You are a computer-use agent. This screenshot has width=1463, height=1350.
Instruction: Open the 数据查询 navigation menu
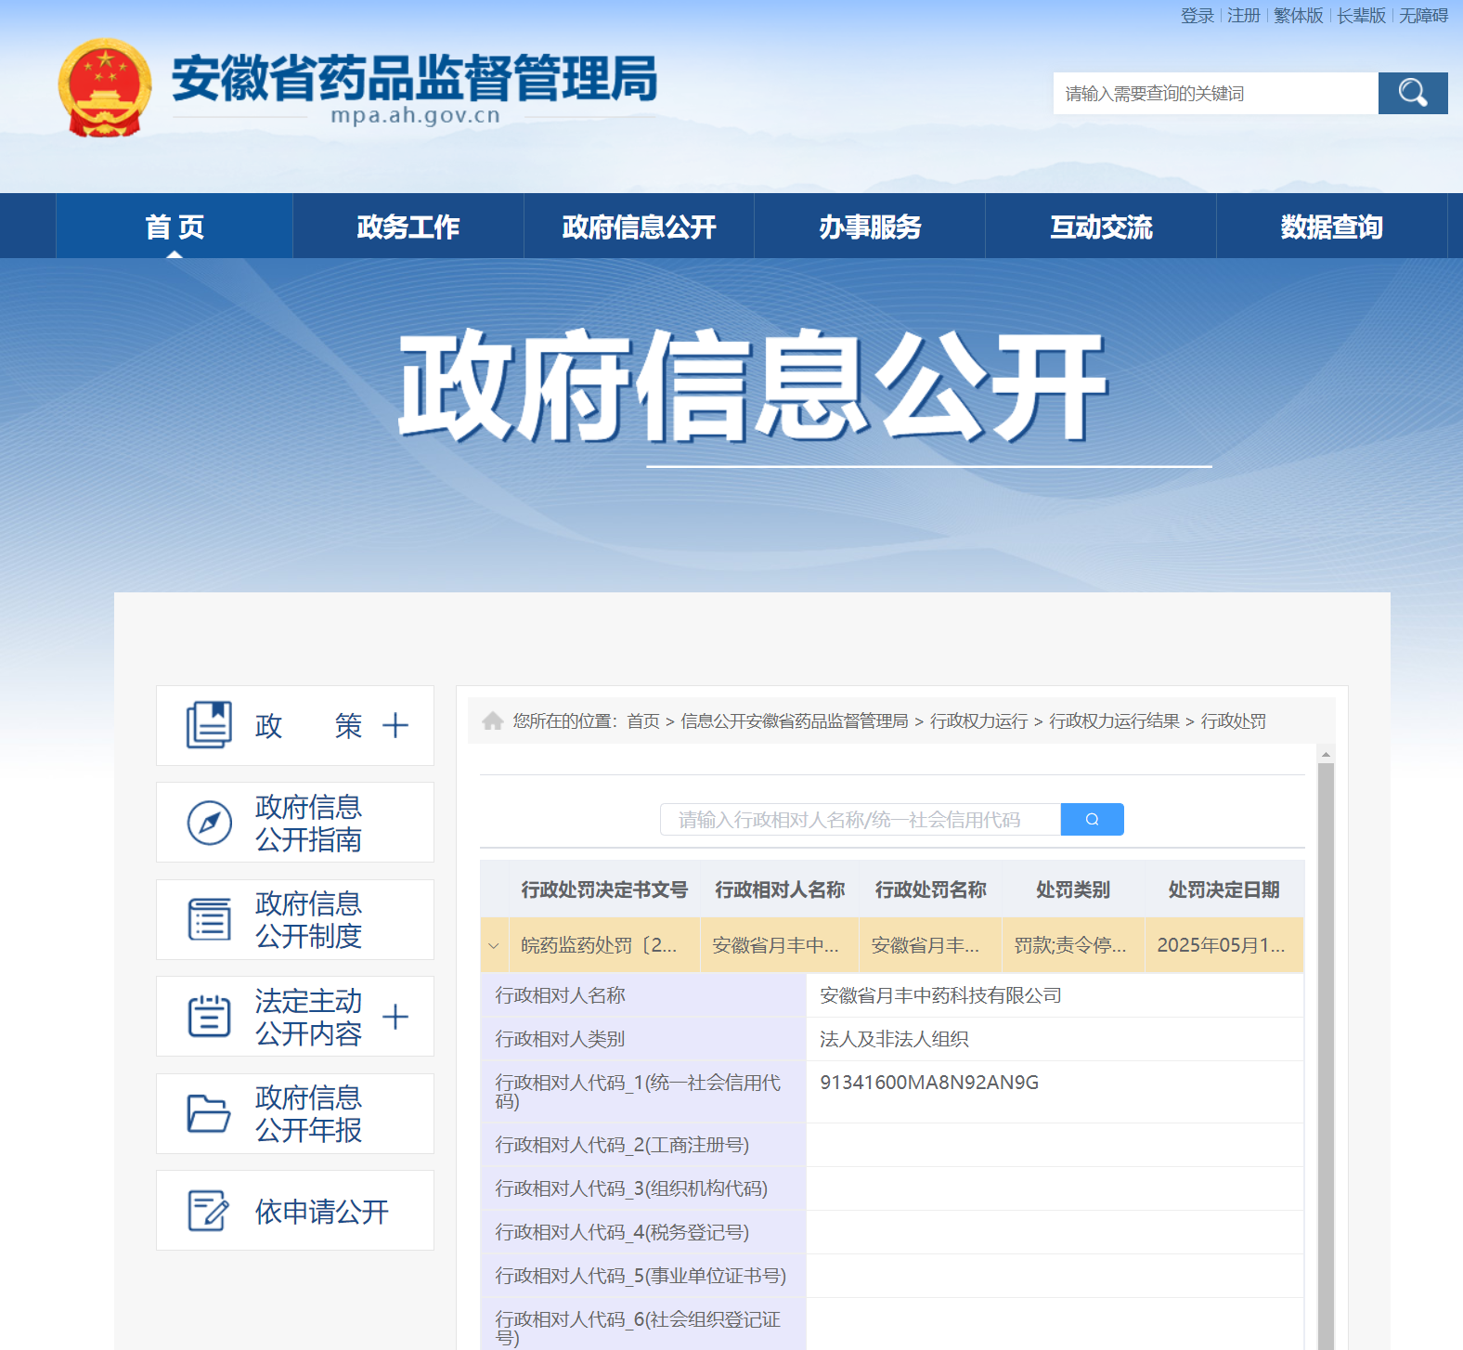(x=1332, y=226)
